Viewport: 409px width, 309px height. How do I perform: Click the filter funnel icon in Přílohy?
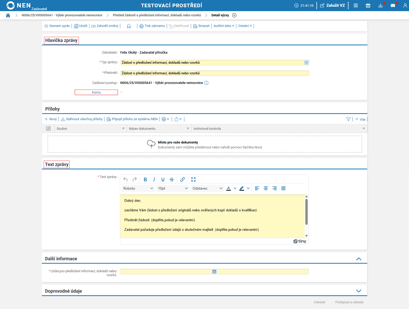[x=348, y=119]
